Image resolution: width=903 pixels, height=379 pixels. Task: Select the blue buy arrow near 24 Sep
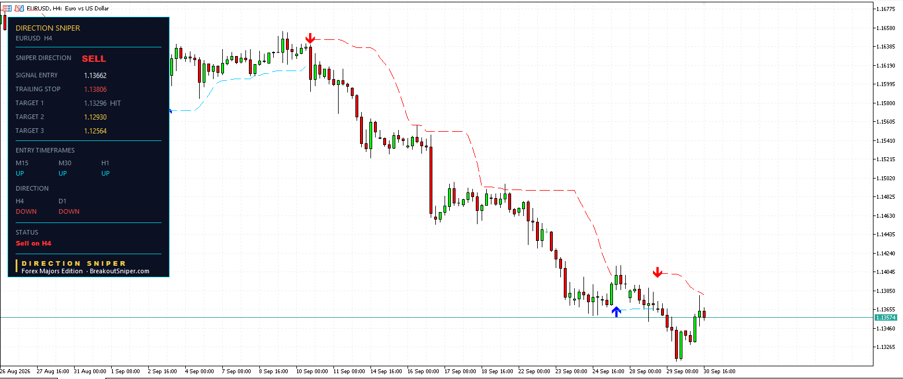(x=616, y=312)
